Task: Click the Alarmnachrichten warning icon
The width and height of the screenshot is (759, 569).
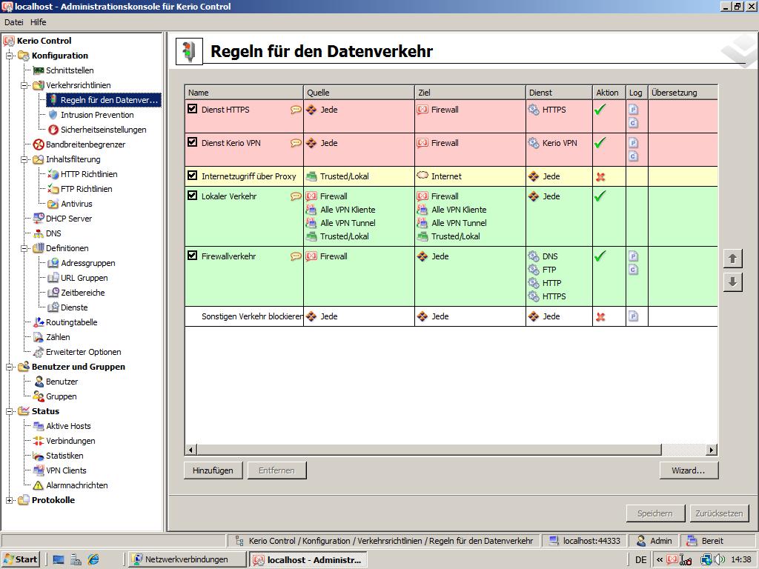Action: [x=39, y=485]
